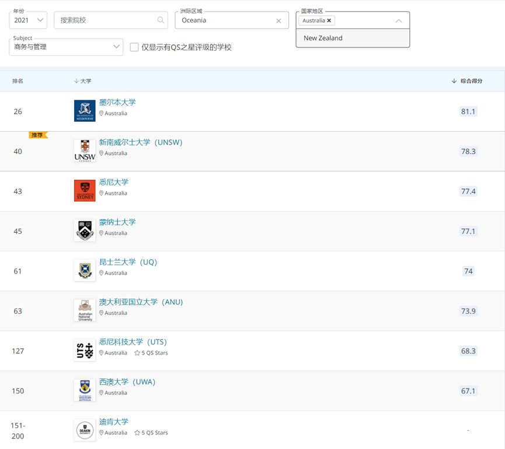
Task: Click Deakin 5 QS Stars badge
Action: click(x=151, y=433)
